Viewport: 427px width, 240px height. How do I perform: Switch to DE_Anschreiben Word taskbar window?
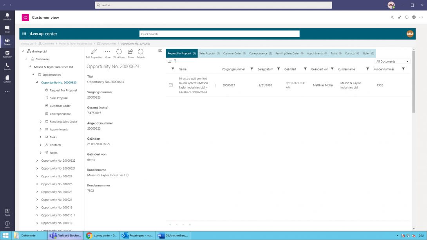point(173,235)
